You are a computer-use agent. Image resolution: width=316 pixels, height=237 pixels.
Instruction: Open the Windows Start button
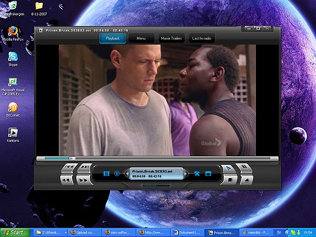click(x=15, y=232)
